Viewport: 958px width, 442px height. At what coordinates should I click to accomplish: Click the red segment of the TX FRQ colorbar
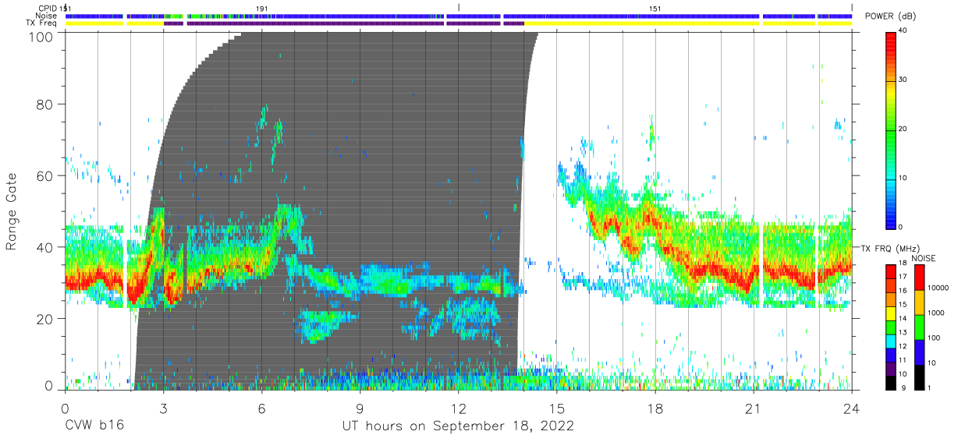(890, 272)
